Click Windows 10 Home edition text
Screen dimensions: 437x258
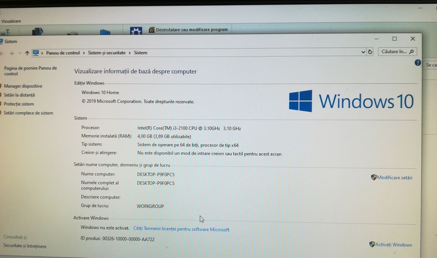click(101, 93)
